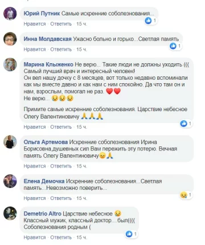
Task: Click the 15 ч. timestamp under Ольга Артемова's comment
Action: coord(81,166)
